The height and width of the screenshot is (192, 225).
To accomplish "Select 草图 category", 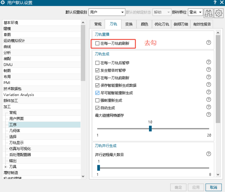I will [41, 35].
